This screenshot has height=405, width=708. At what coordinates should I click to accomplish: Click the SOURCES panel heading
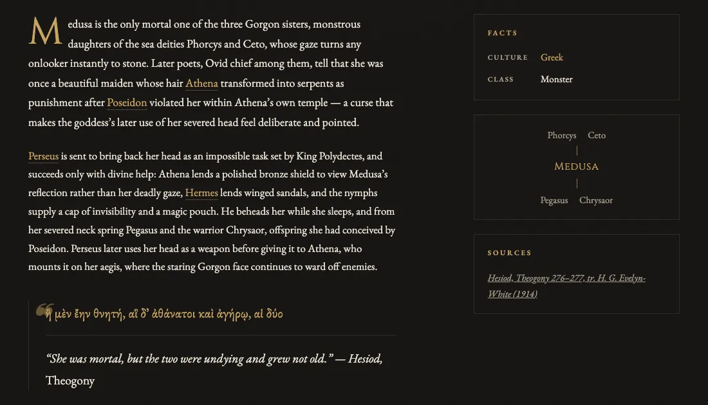(x=509, y=253)
